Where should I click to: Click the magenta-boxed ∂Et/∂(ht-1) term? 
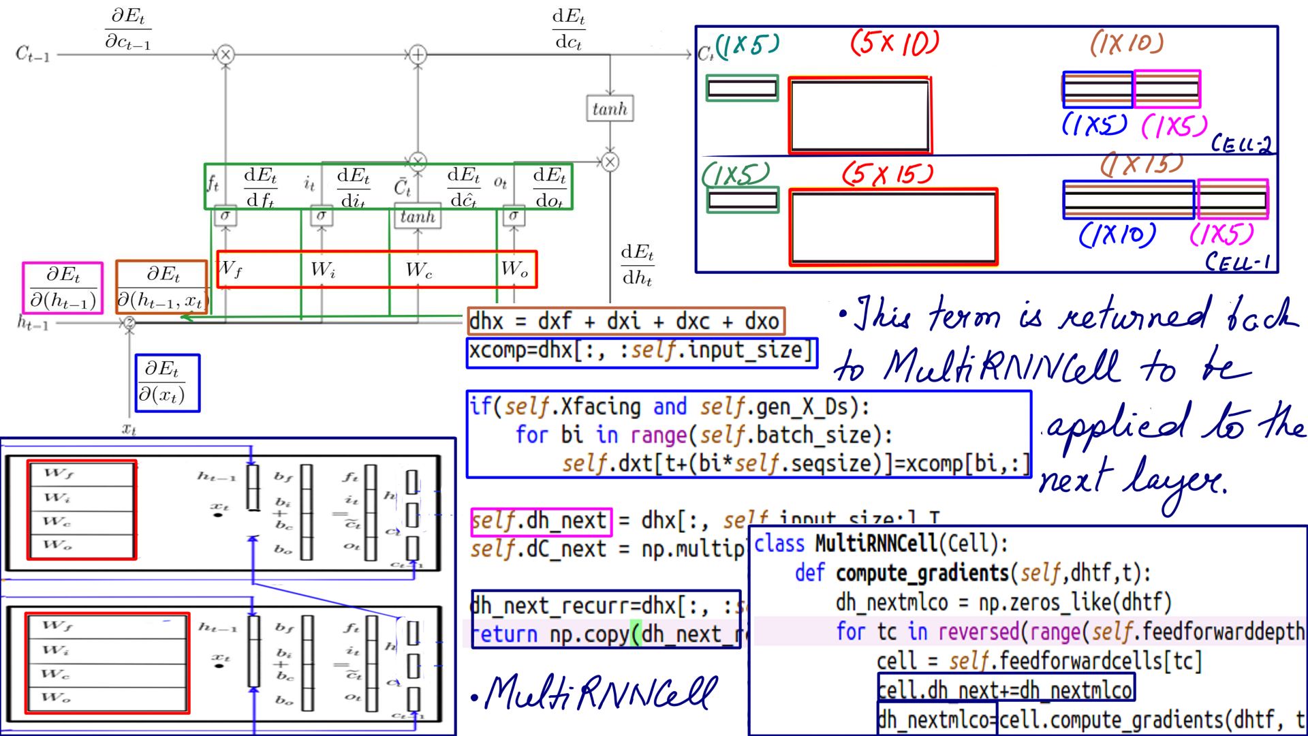(63, 288)
